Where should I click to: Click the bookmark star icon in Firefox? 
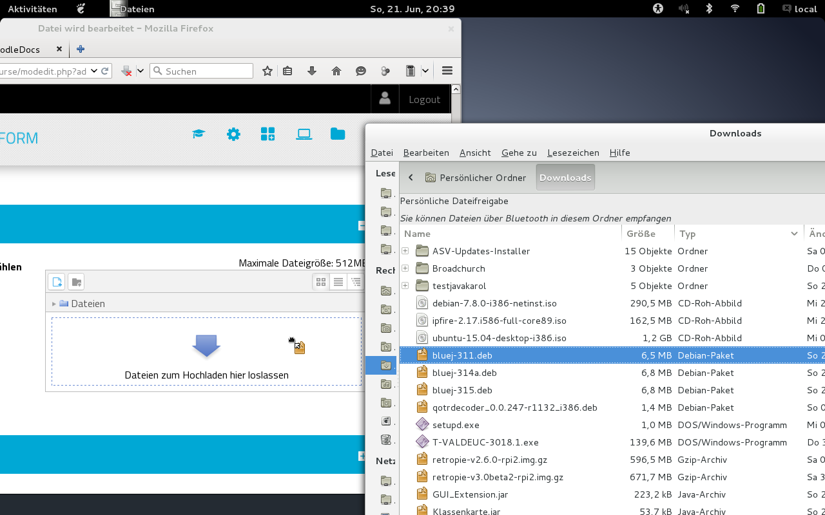coord(267,71)
